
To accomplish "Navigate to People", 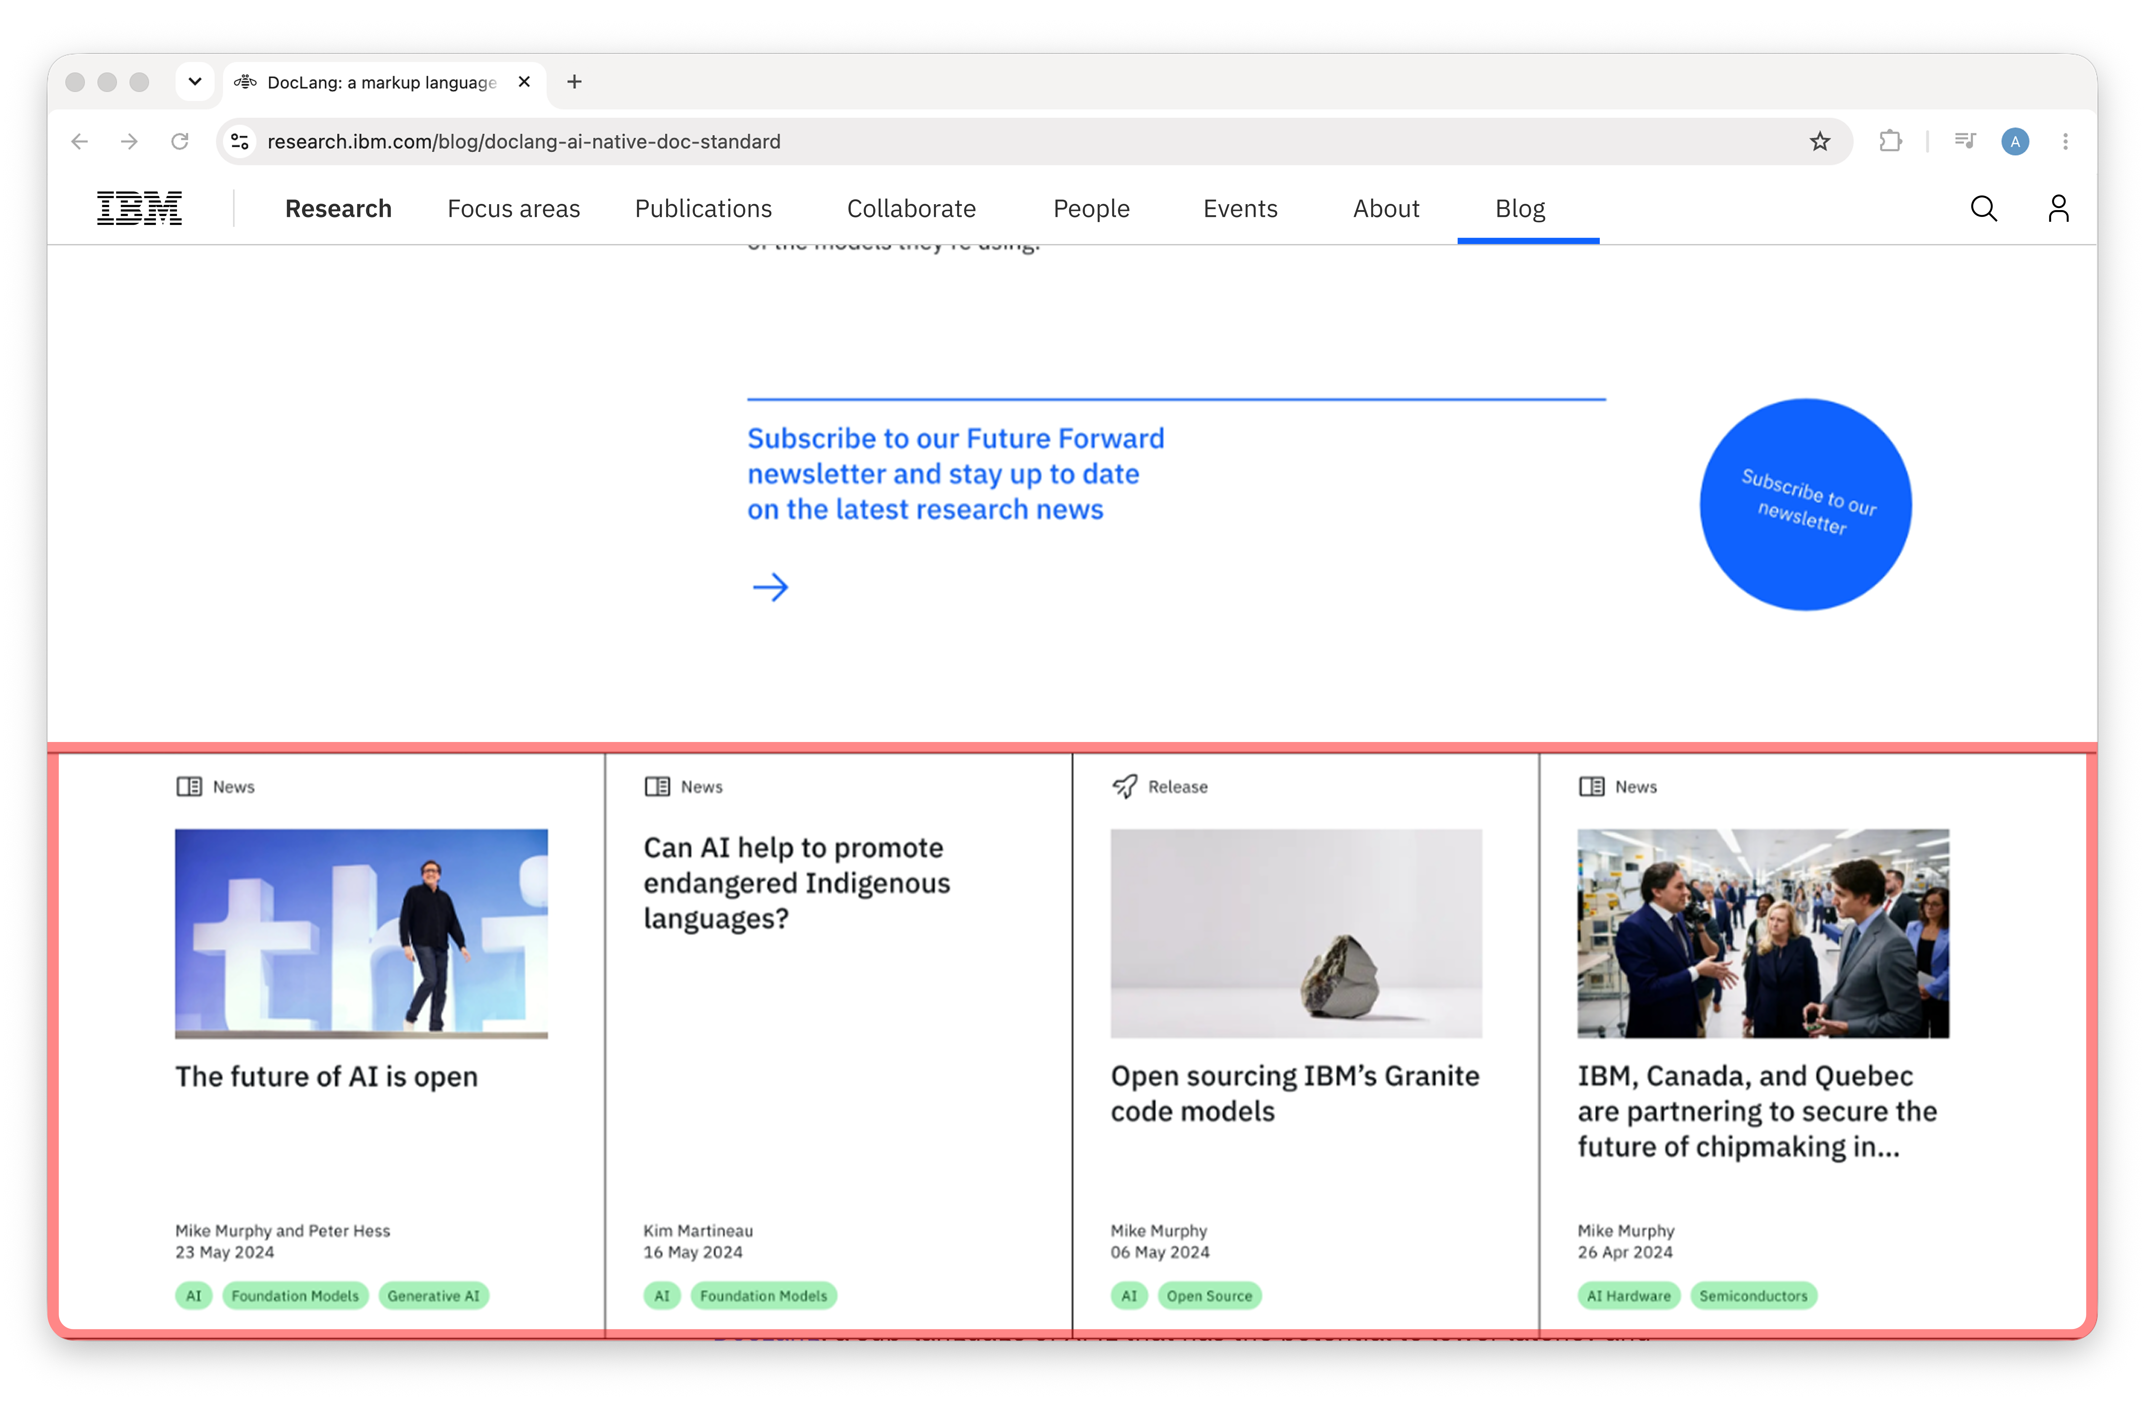I will (1091, 209).
